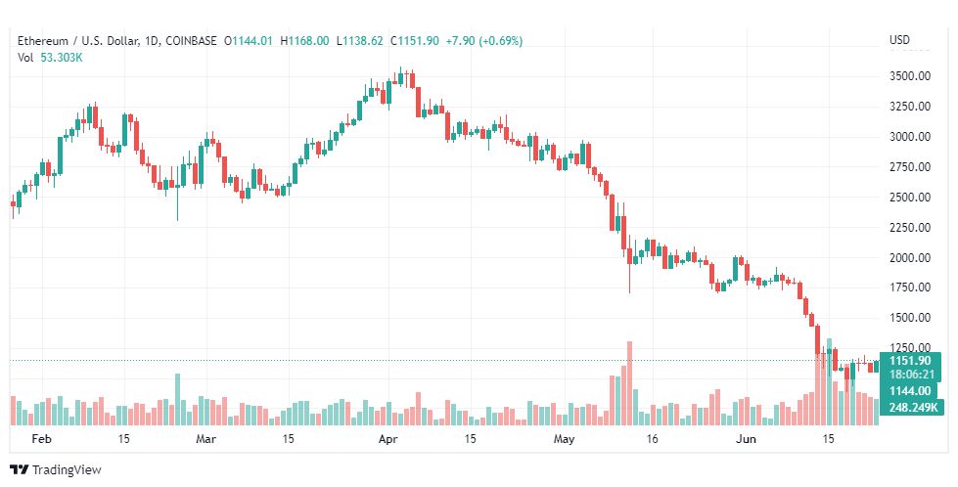This screenshot has width=958, height=487.
Task: Click the 2000.00 price scale level
Action: click(x=910, y=257)
